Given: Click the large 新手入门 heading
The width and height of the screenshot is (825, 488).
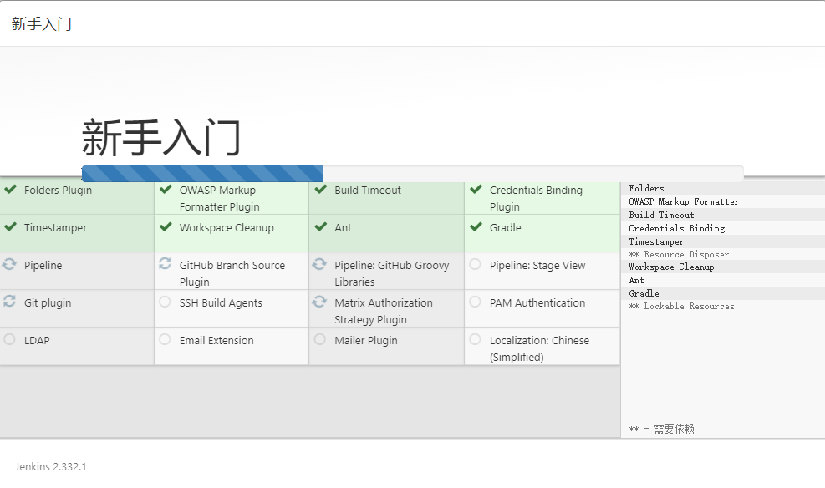Looking at the screenshot, I should tap(161, 138).
